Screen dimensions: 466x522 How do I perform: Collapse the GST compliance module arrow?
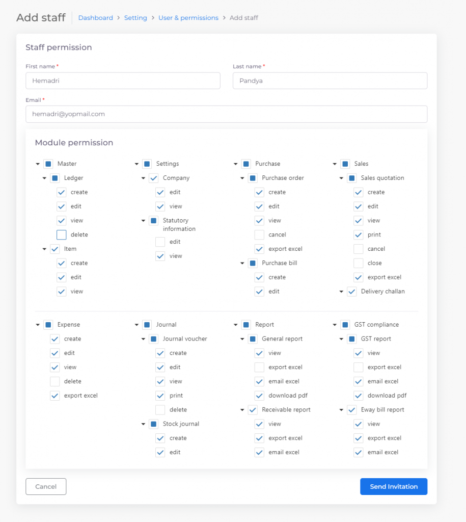pos(335,325)
